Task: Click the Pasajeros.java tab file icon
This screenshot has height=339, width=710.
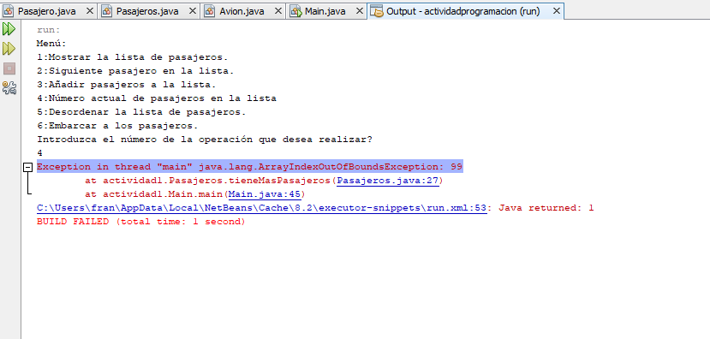Action: click(x=106, y=11)
